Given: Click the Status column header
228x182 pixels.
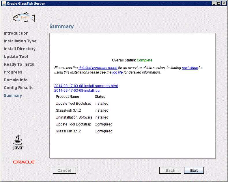Looking at the screenshot, I should [x=100, y=97].
